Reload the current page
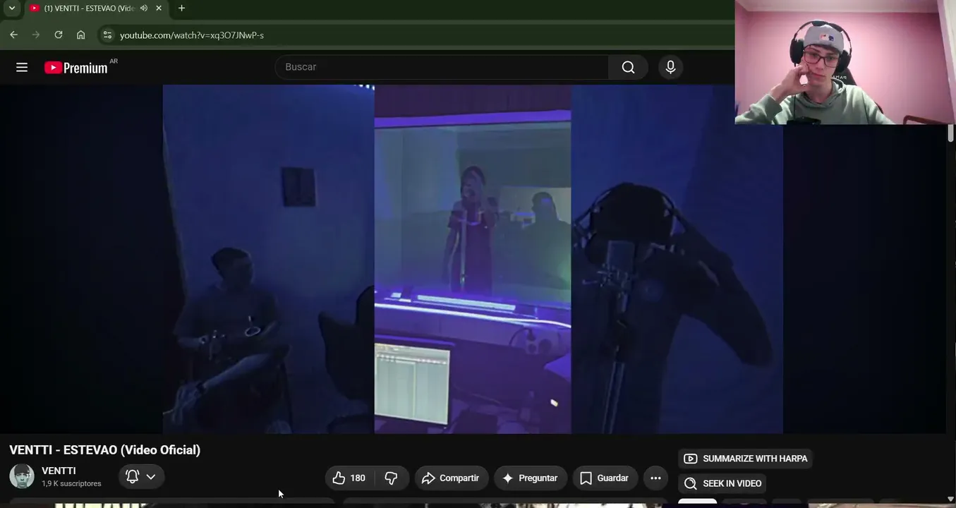The image size is (956, 508). (59, 35)
